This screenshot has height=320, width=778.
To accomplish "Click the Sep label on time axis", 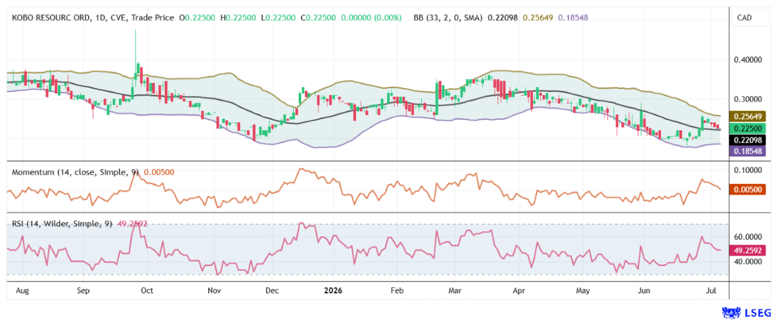I will tap(83, 290).
